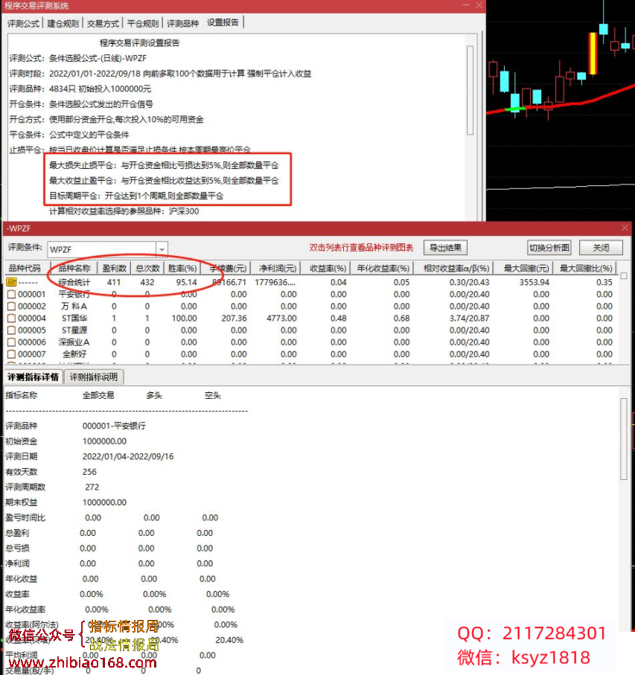Click the 有效天数 value 256

pos(89,472)
